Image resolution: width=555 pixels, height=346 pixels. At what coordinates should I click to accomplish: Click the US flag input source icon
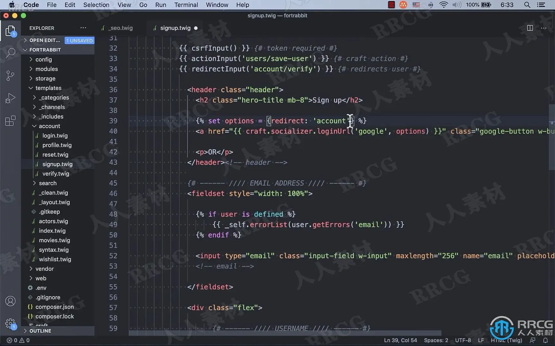coord(416,5)
